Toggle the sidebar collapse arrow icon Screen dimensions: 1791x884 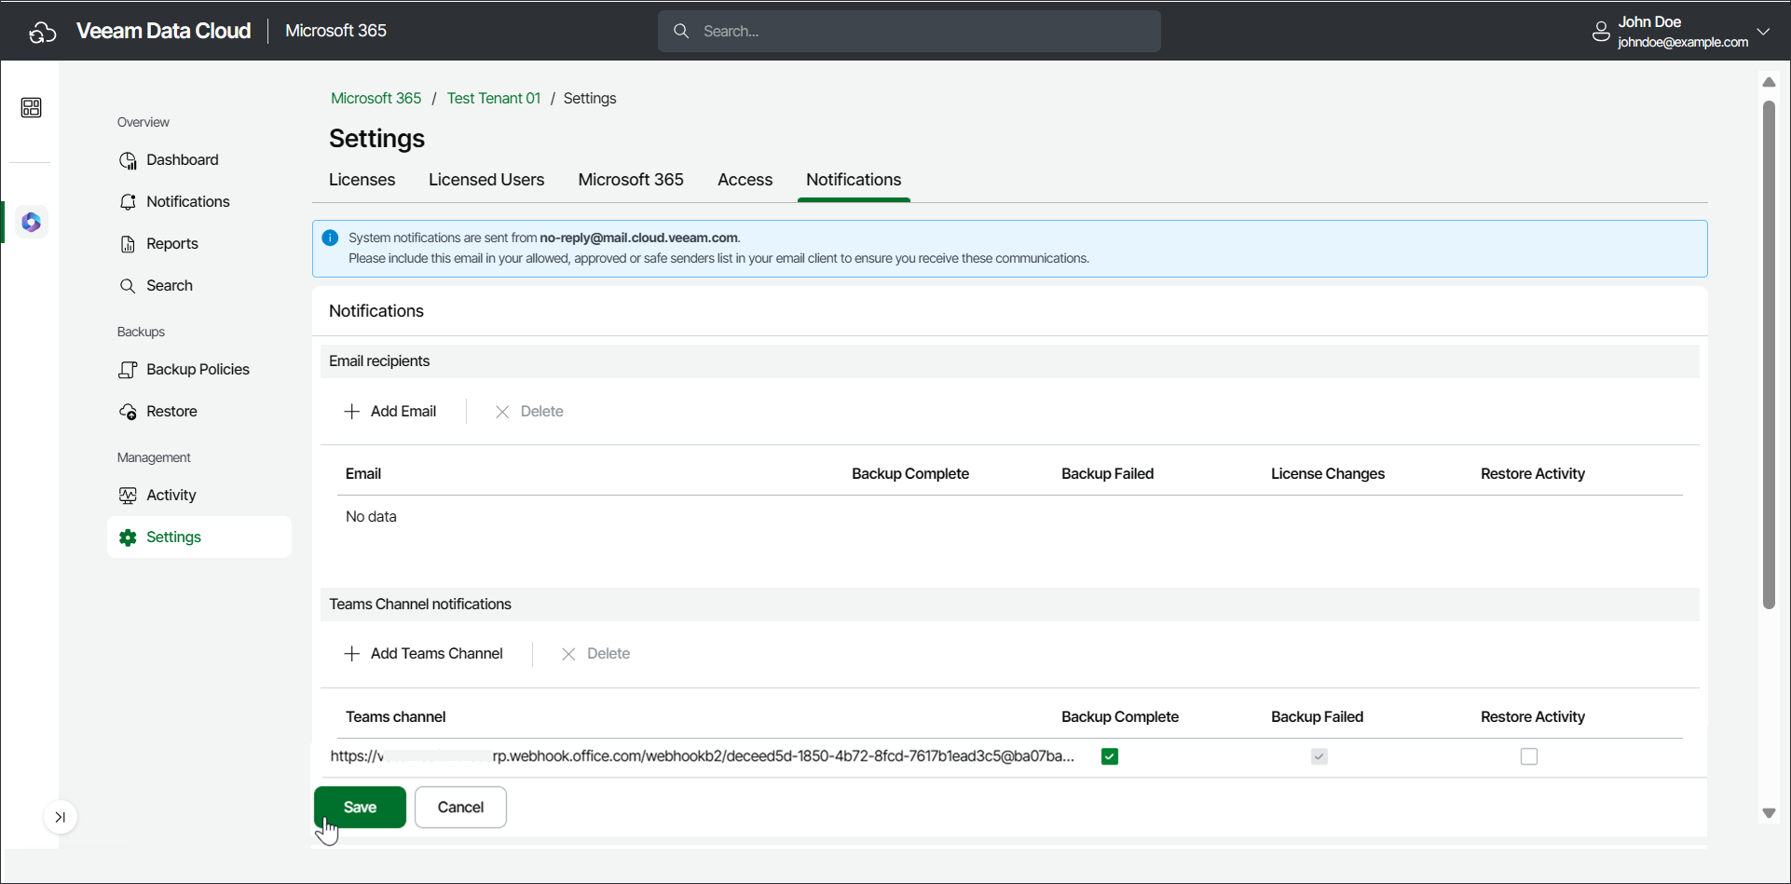[60, 817]
